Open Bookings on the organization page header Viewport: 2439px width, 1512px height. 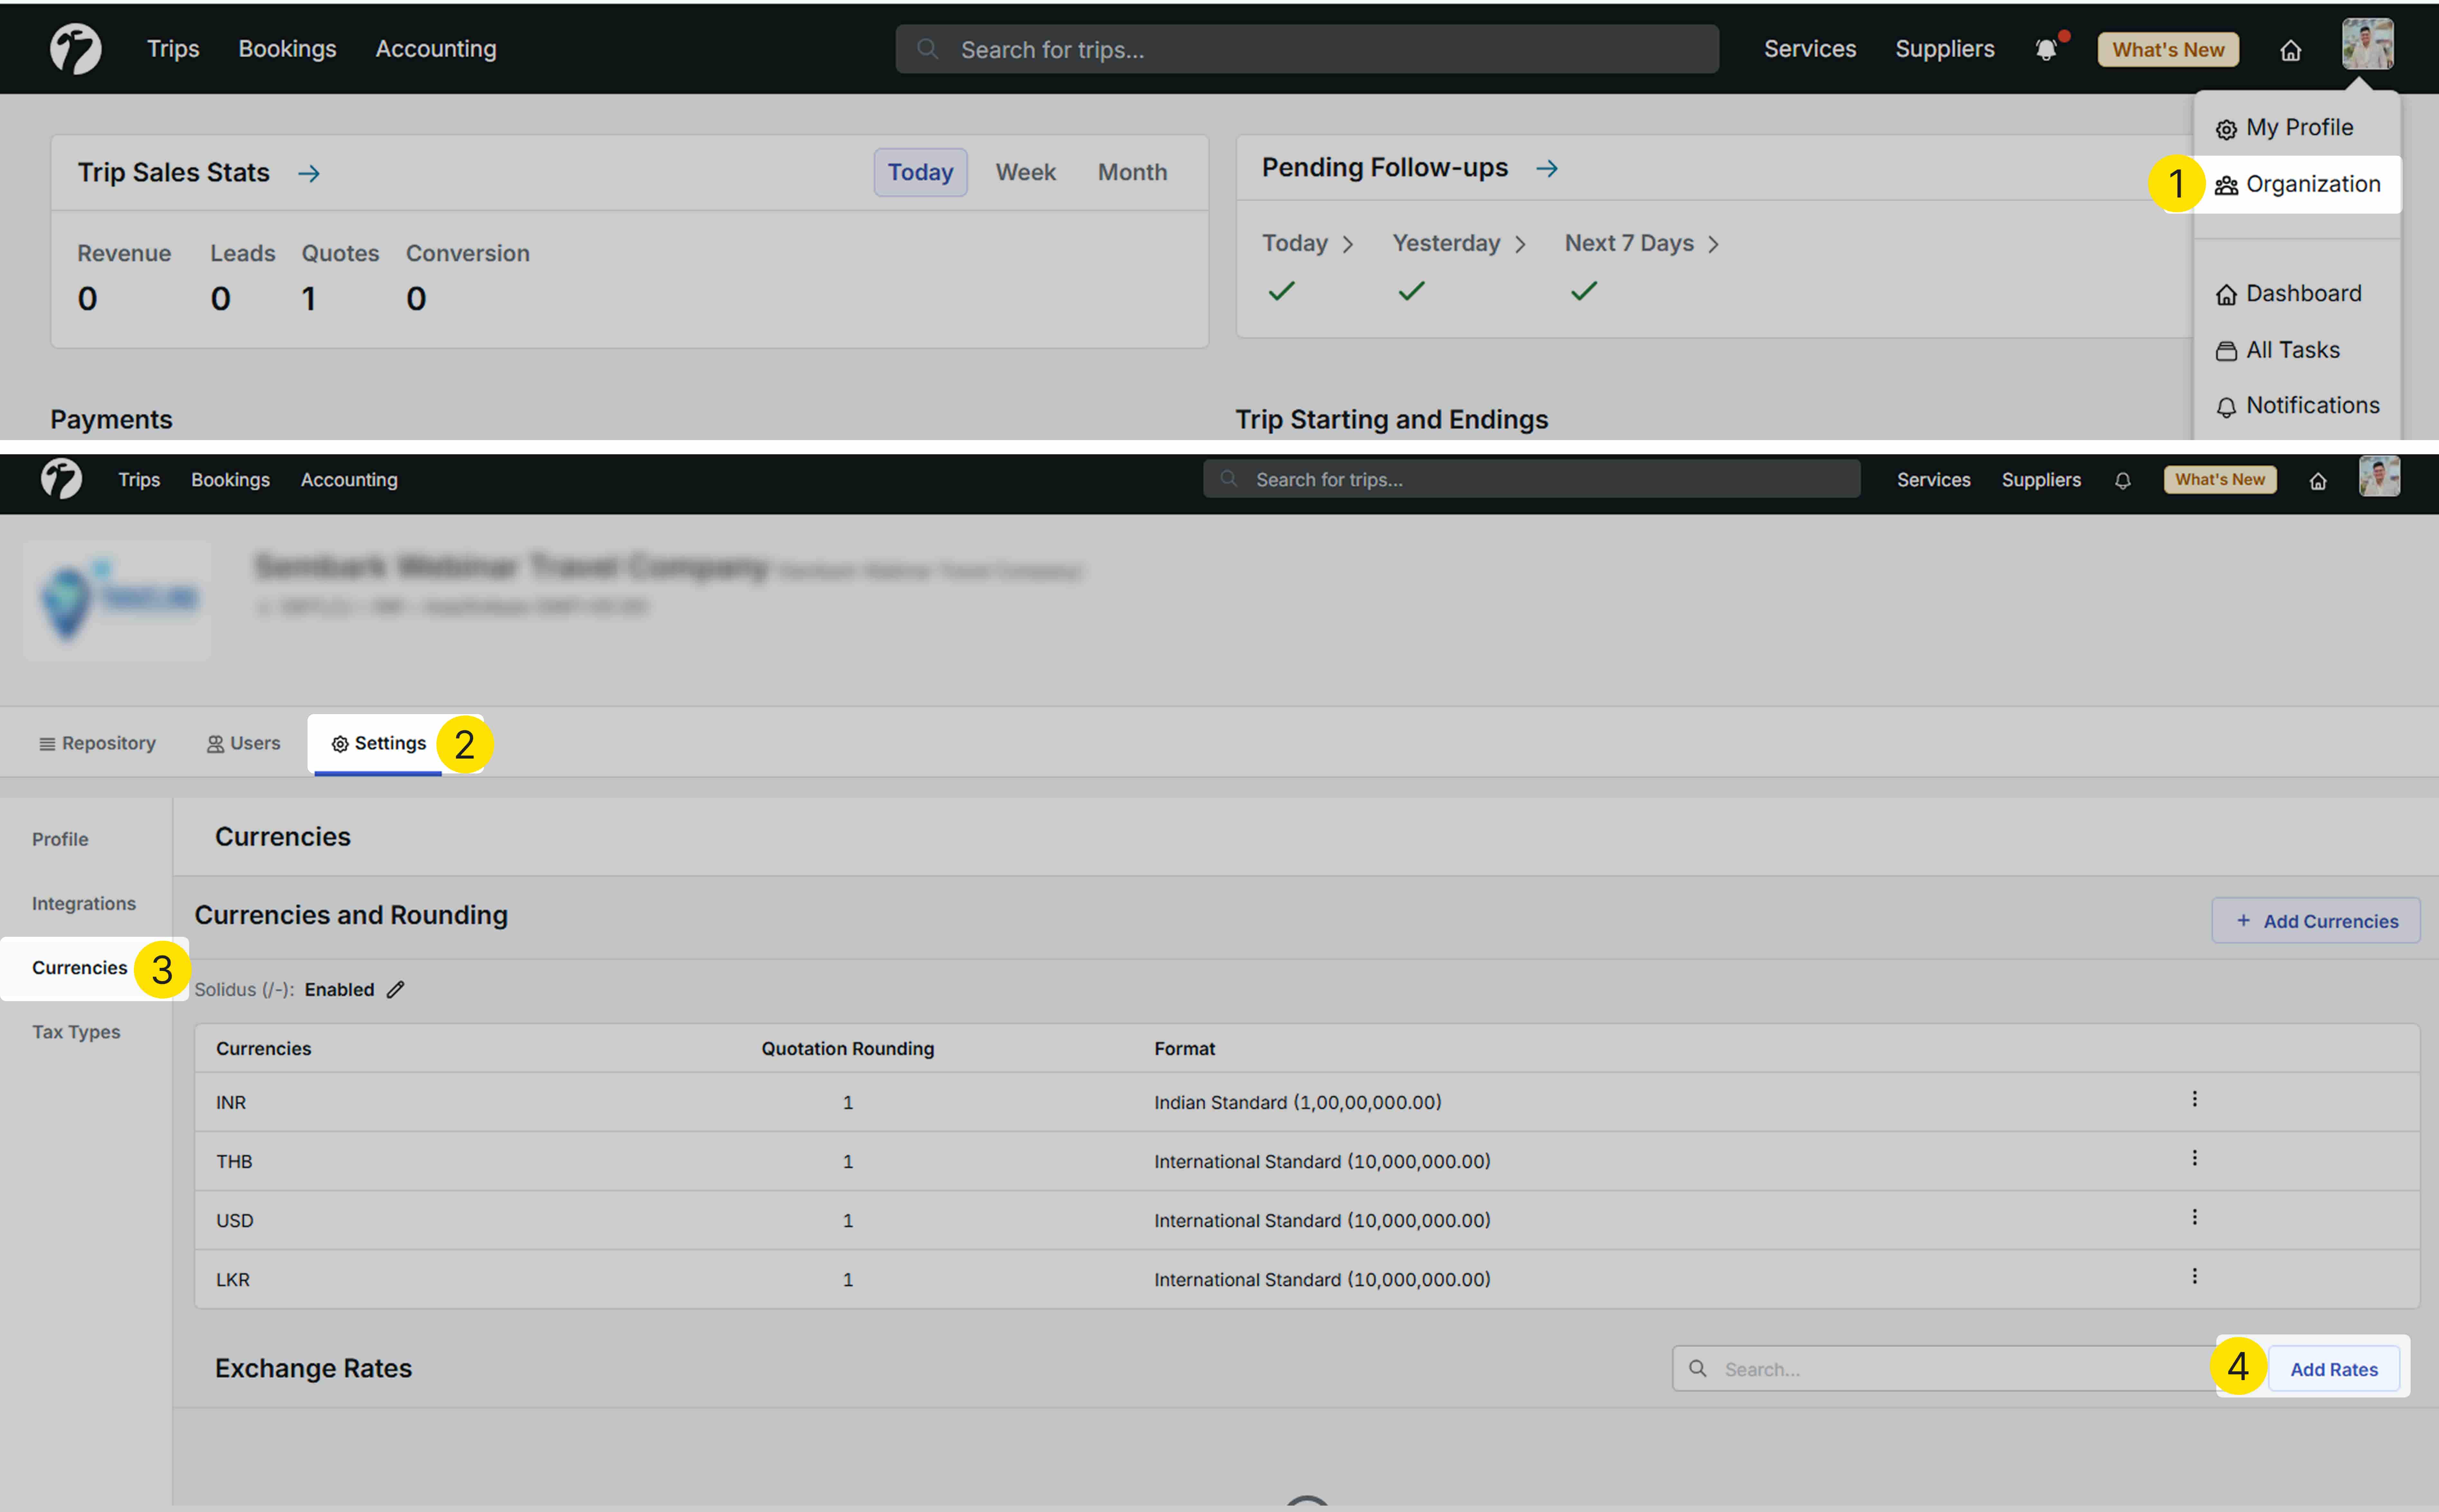point(231,480)
